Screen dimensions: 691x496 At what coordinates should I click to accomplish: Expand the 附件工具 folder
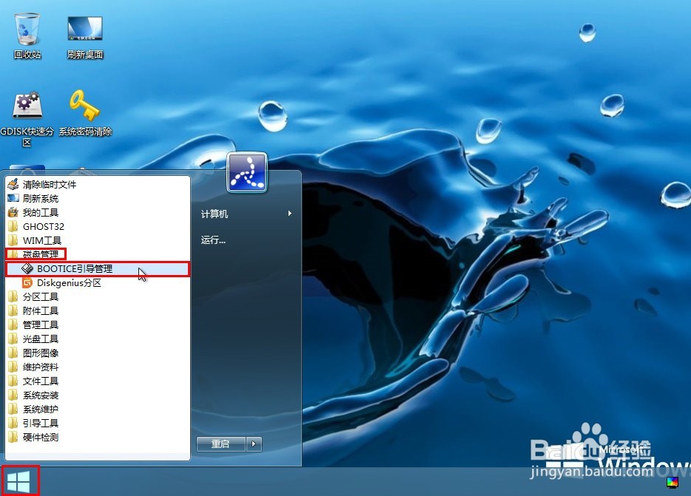click(x=98, y=311)
